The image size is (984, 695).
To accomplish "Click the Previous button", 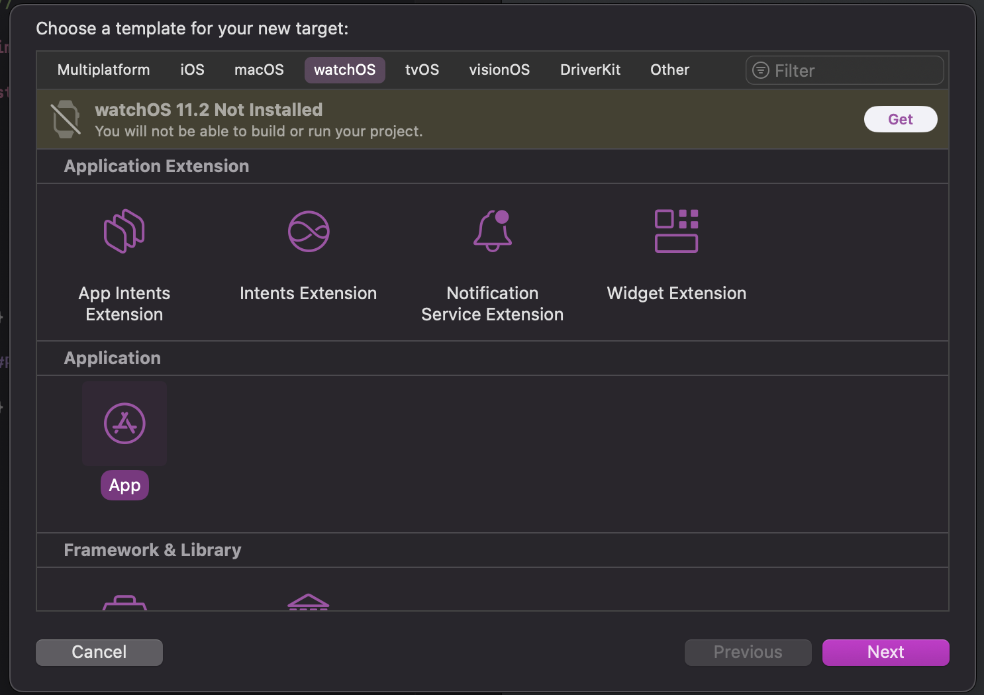I will [x=748, y=652].
